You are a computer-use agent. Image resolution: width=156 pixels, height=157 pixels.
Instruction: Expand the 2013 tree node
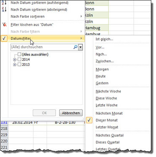pos(14,65)
